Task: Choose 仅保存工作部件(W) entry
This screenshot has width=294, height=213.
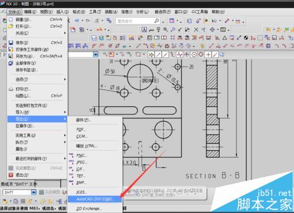Action: (x=37, y=49)
